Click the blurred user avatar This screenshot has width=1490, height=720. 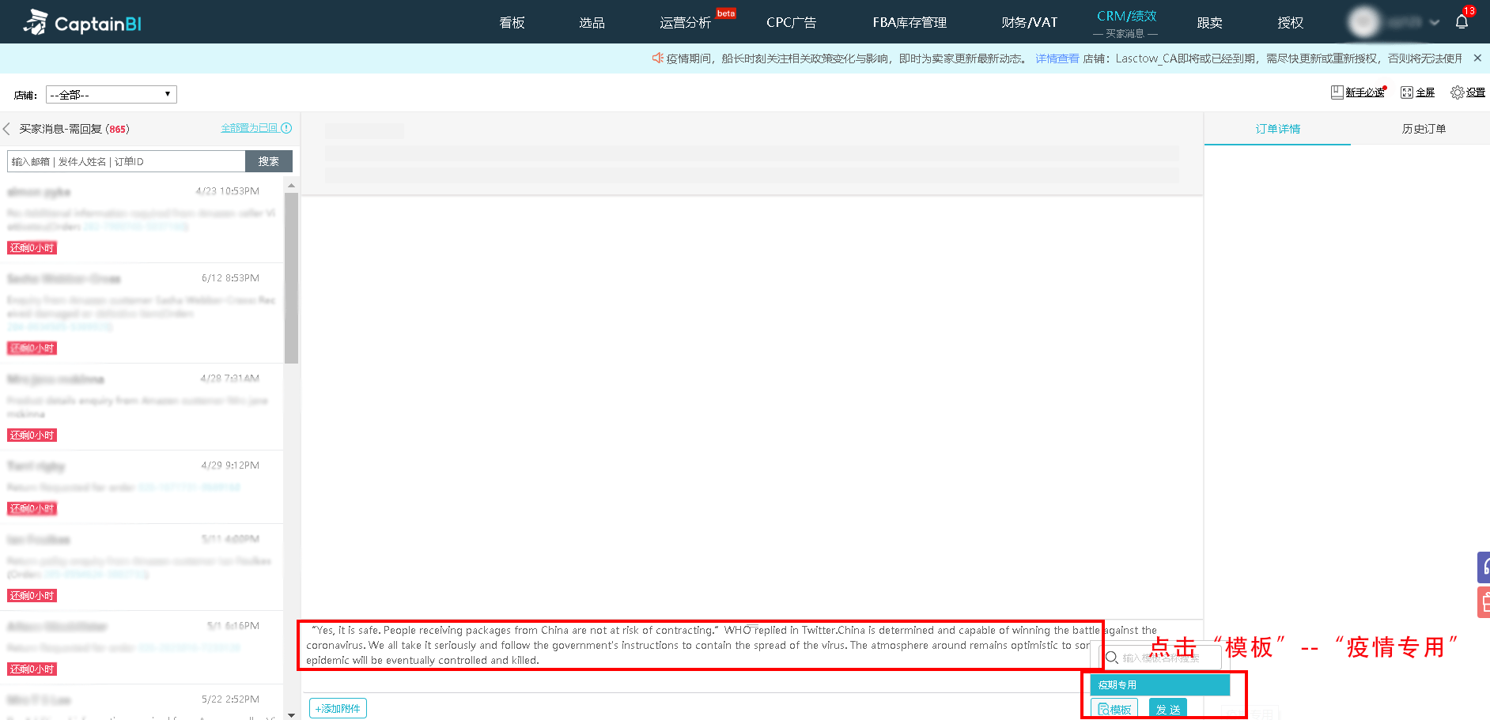click(x=1364, y=22)
